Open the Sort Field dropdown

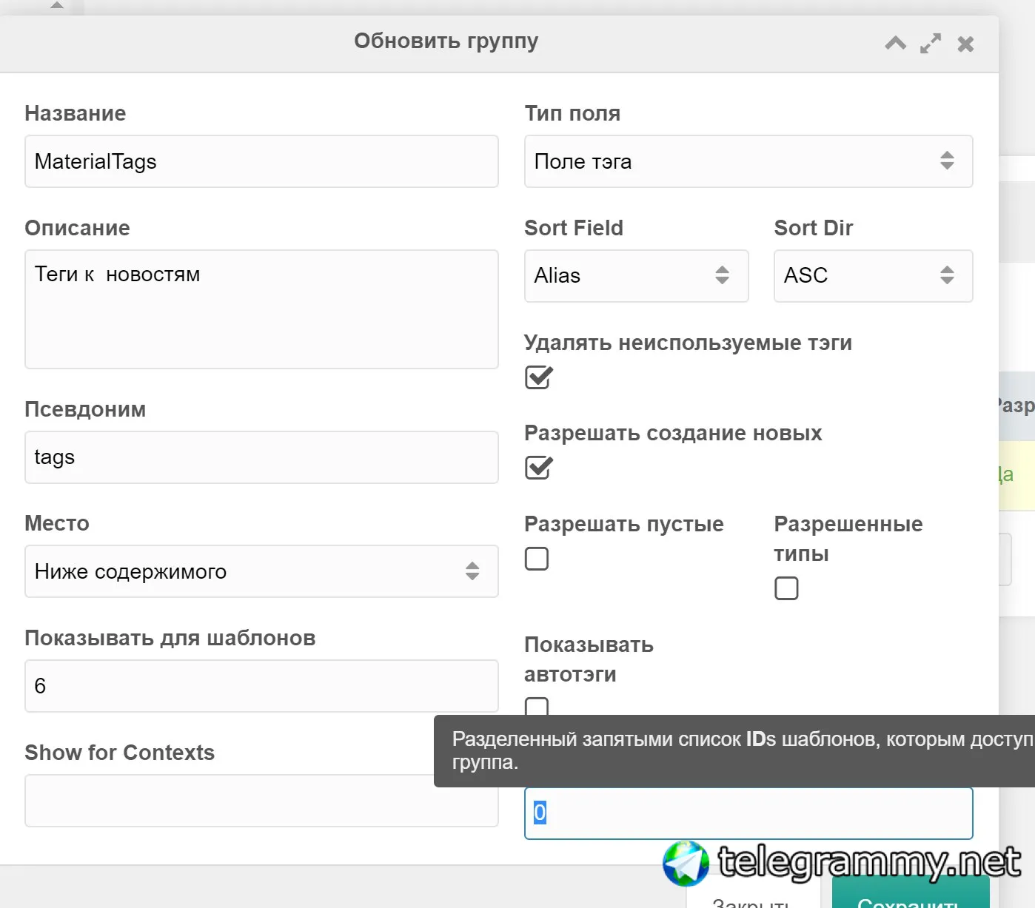click(x=637, y=276)
